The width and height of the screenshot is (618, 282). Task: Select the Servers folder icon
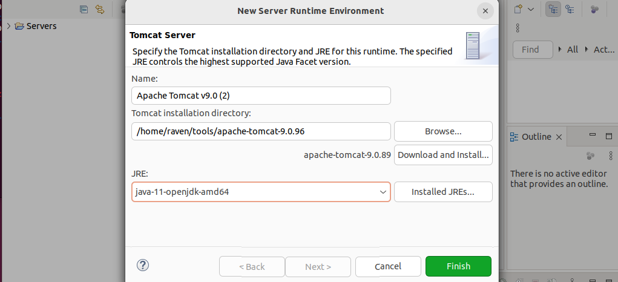19,26
